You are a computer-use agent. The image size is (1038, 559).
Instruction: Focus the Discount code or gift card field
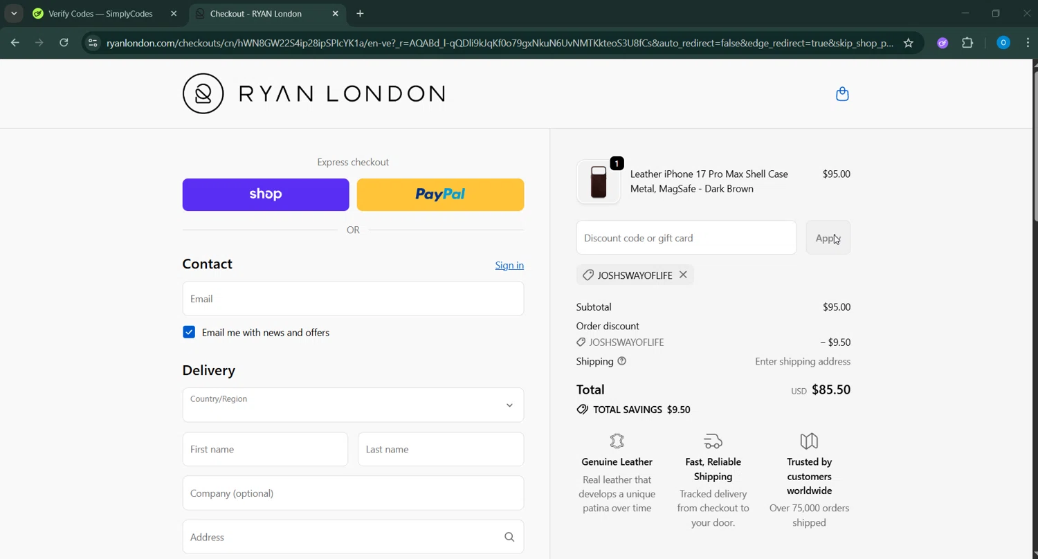pos(686,238)
